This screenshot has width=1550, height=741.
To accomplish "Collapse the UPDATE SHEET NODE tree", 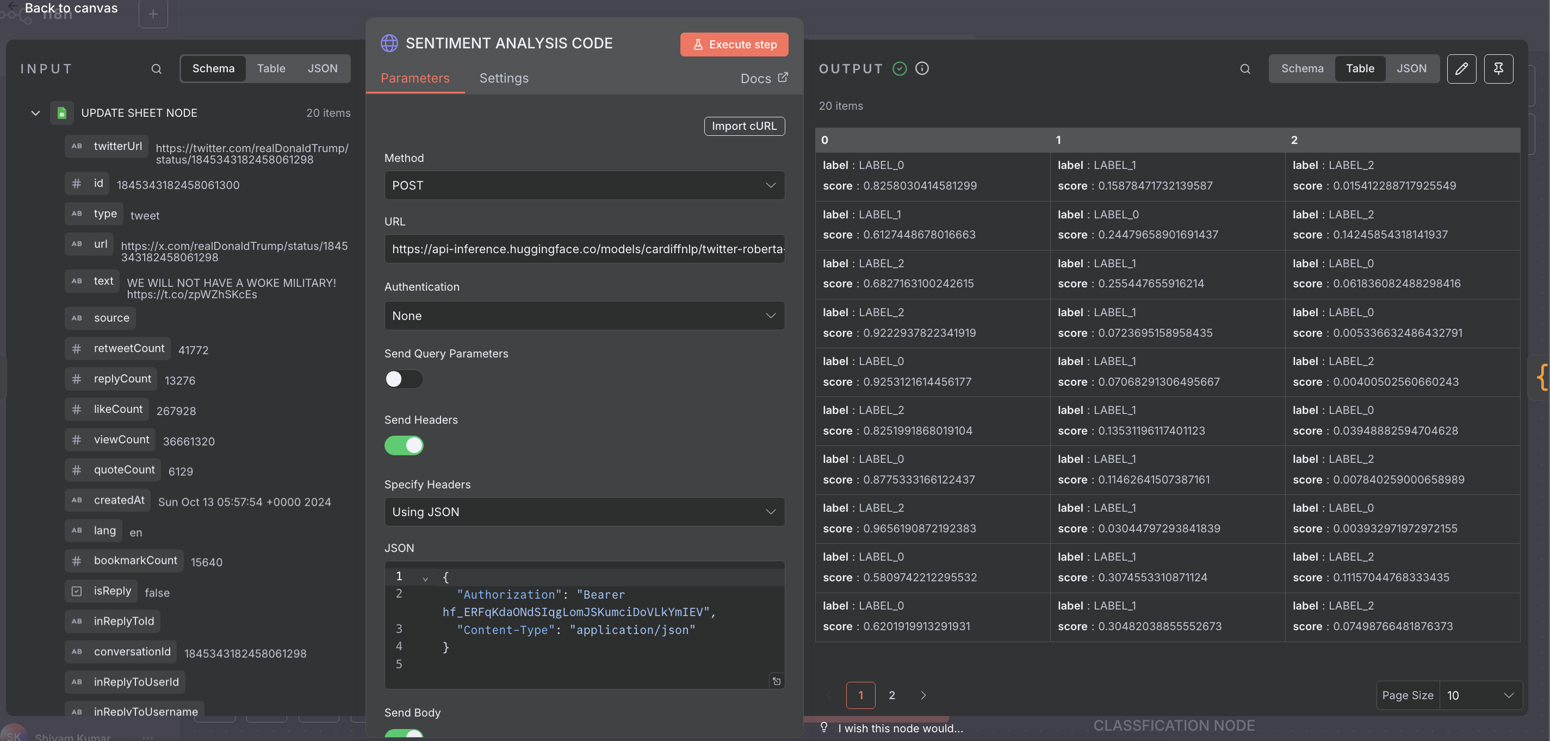I will [35, 113].
